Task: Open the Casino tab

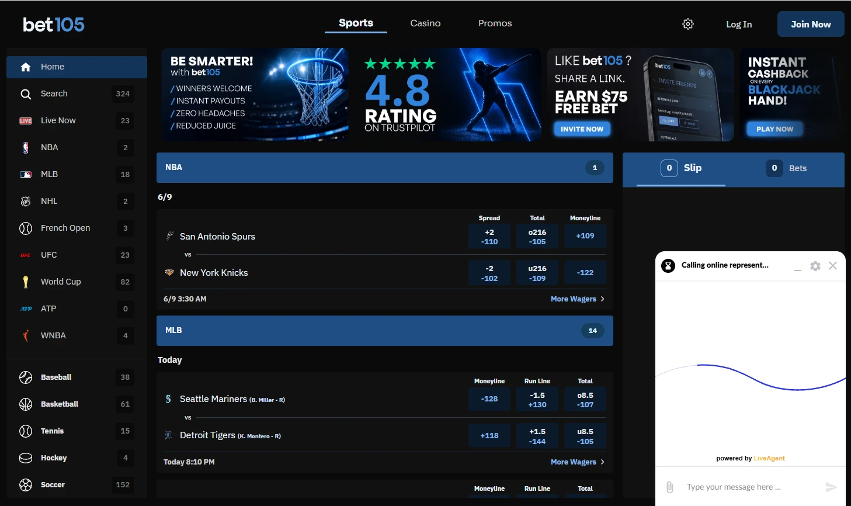Action: [425, 23]
